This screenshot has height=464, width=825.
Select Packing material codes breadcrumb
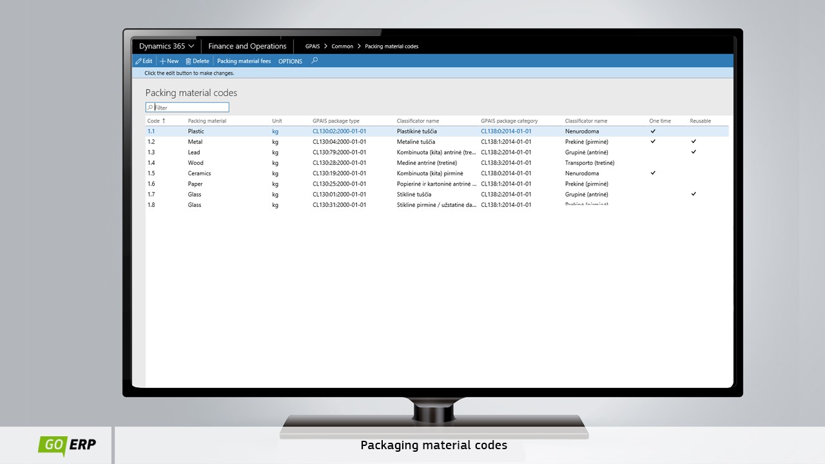[392, 46]
